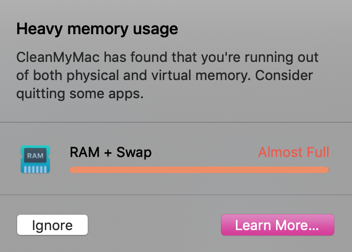Click the "Heavy memory usage" heading
This screenshot has width=352, height=252.
tap(97, 28)
